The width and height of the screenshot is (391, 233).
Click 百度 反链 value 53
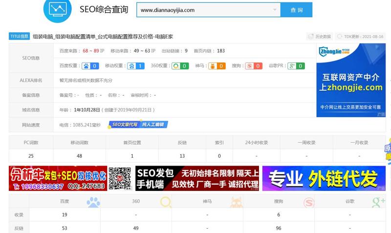click(x=65, y=228)
